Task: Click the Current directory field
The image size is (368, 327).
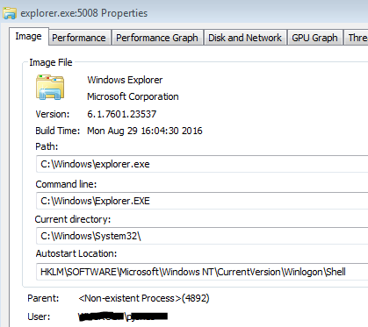Action: tap(202, 236)
